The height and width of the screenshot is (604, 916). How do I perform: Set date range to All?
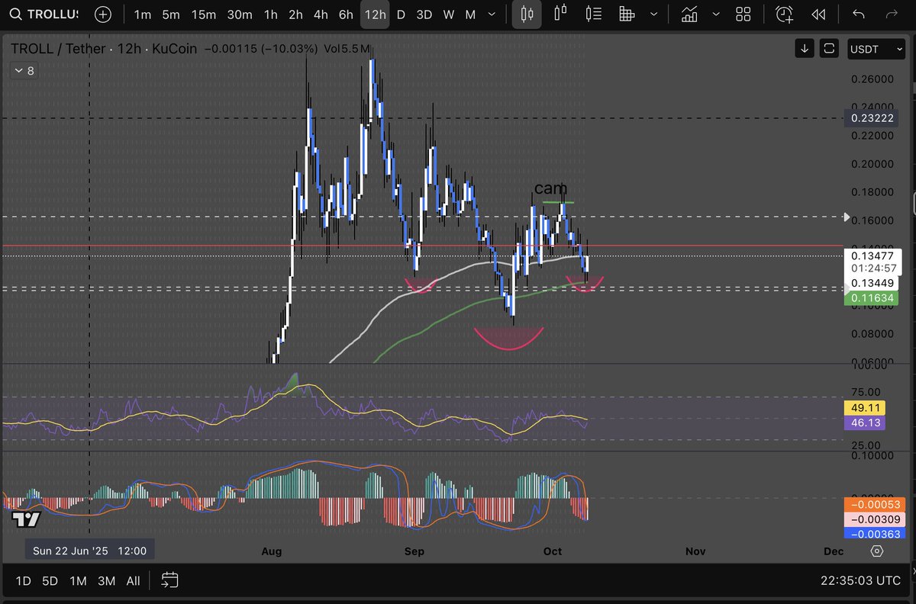coord(133,581)
